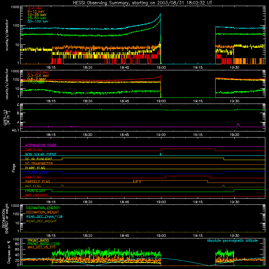The height and width of the screenshot is (269, 269).
Task: Select the FLARE_FLAG label
Action: (x=35, y=168)
